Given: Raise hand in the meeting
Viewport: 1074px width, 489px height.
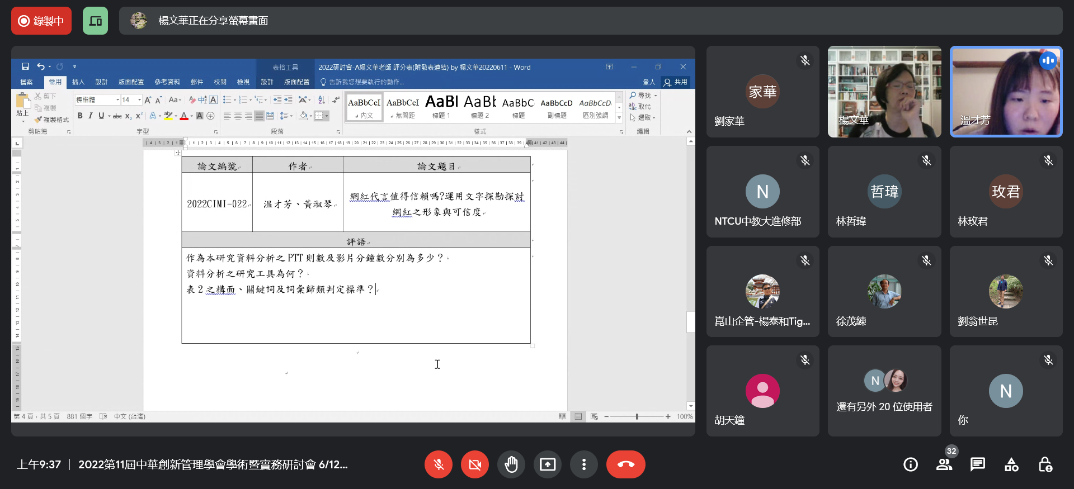Looking at the screenshot, I should tap(511, 464).
